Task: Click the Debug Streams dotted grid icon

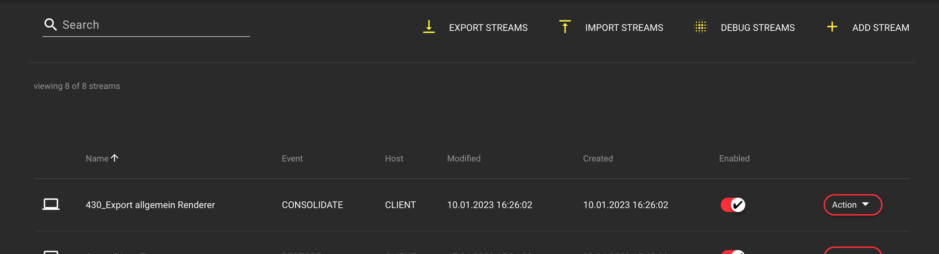Action: pyautogui.click(x=701, y=27)
